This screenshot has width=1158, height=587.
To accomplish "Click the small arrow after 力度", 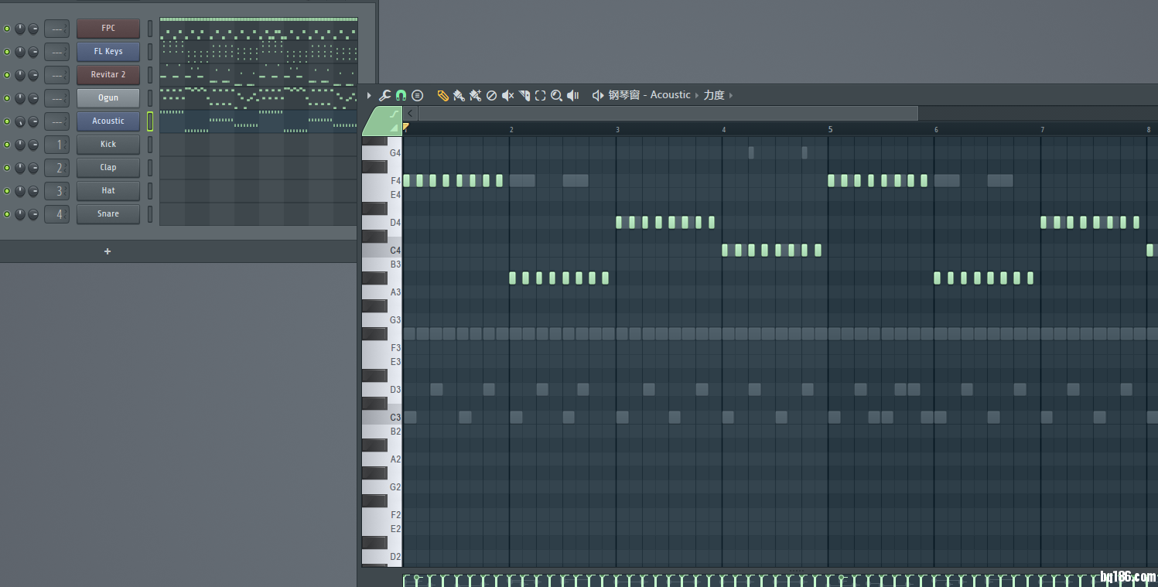I will point(731,95).
